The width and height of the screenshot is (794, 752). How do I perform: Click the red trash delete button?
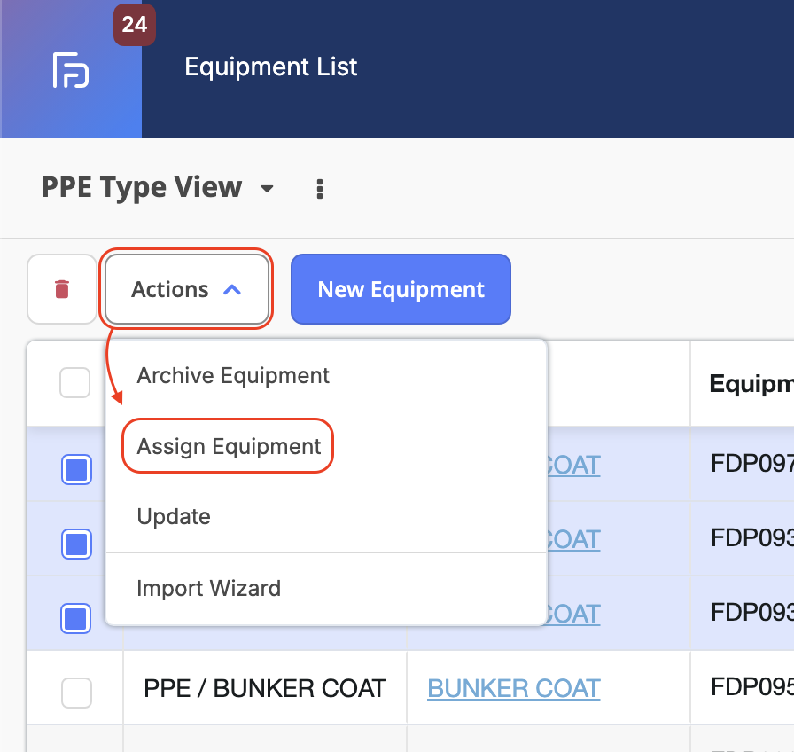pos(62,289)
